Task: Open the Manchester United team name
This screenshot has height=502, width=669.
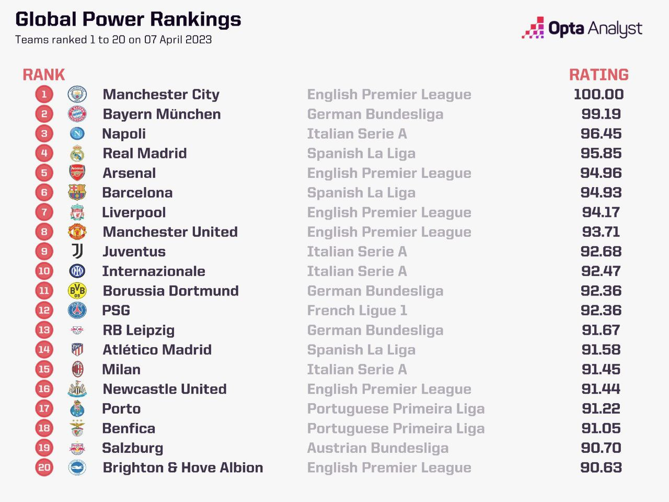Action: point(170,232)
